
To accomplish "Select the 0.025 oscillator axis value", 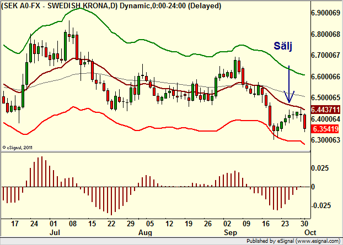I will (x=320, y=168).
